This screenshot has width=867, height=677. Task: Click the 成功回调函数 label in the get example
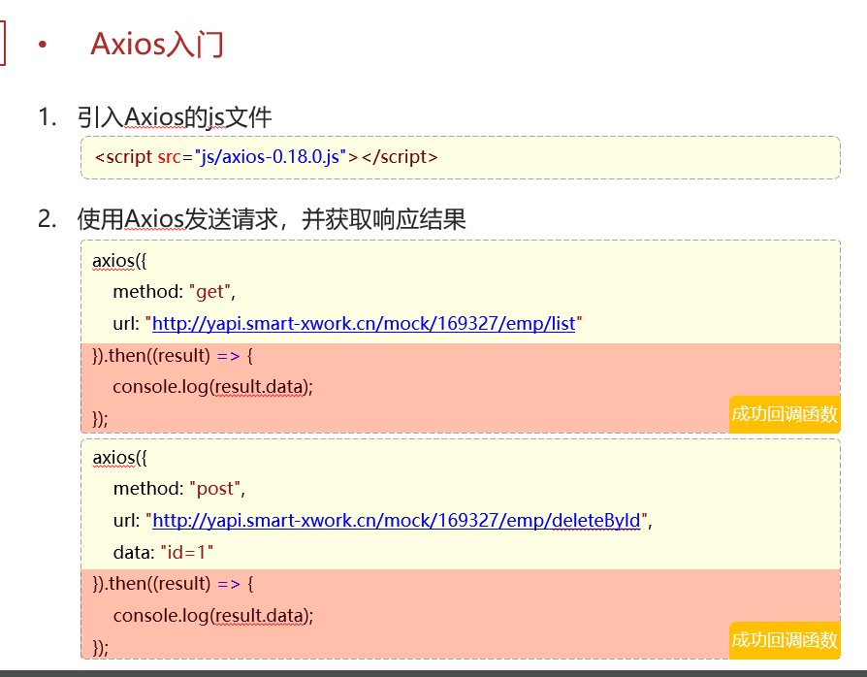coord(784,414)
